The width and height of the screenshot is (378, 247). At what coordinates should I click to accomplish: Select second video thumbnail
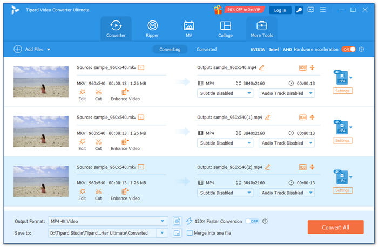41,132
